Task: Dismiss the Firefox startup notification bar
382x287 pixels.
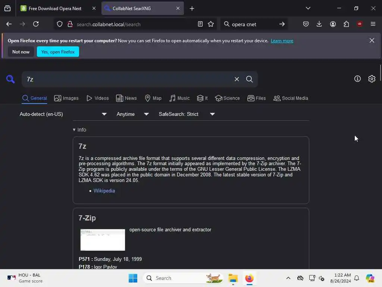Action: pos(372,40)
